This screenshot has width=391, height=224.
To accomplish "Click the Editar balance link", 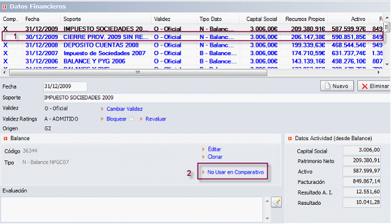I will [x=214, y=149].
